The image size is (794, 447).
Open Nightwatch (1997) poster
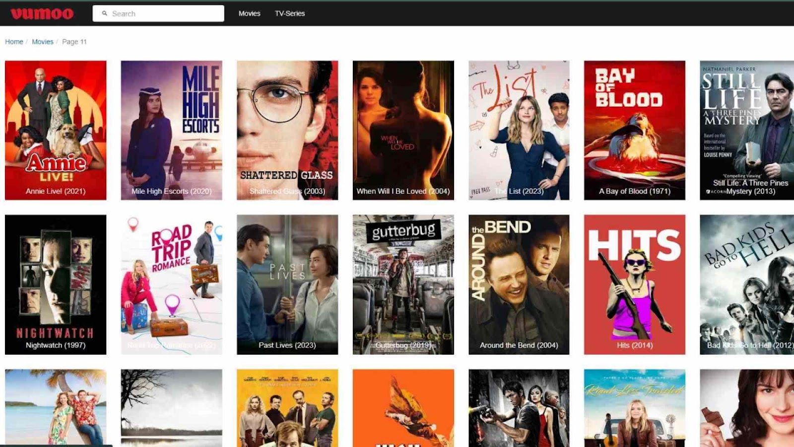[56, 285]
